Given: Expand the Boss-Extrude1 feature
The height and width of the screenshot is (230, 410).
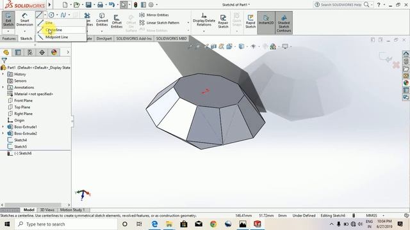Looking at the screenshot, I should click(x=3, y=126).
